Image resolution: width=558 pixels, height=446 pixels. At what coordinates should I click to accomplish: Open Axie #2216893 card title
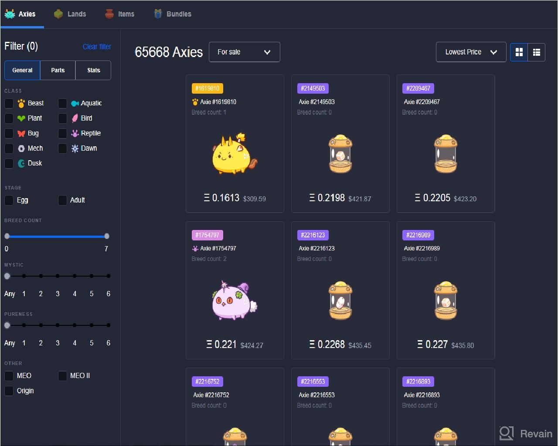(422, 395)
